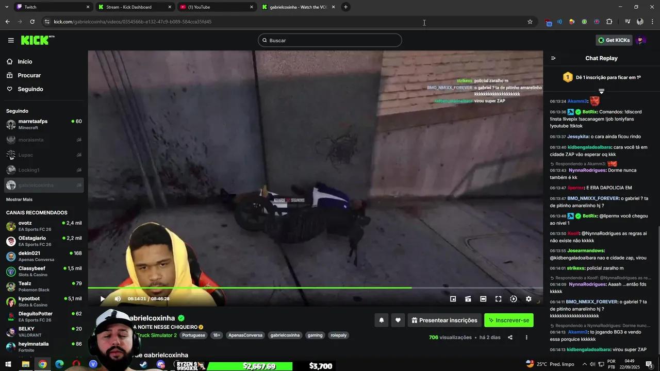Image resolution: width=660 pixels, height=371 pixels.
Task: Collapse the Chat Replay panel
Action: click(553, 58)
